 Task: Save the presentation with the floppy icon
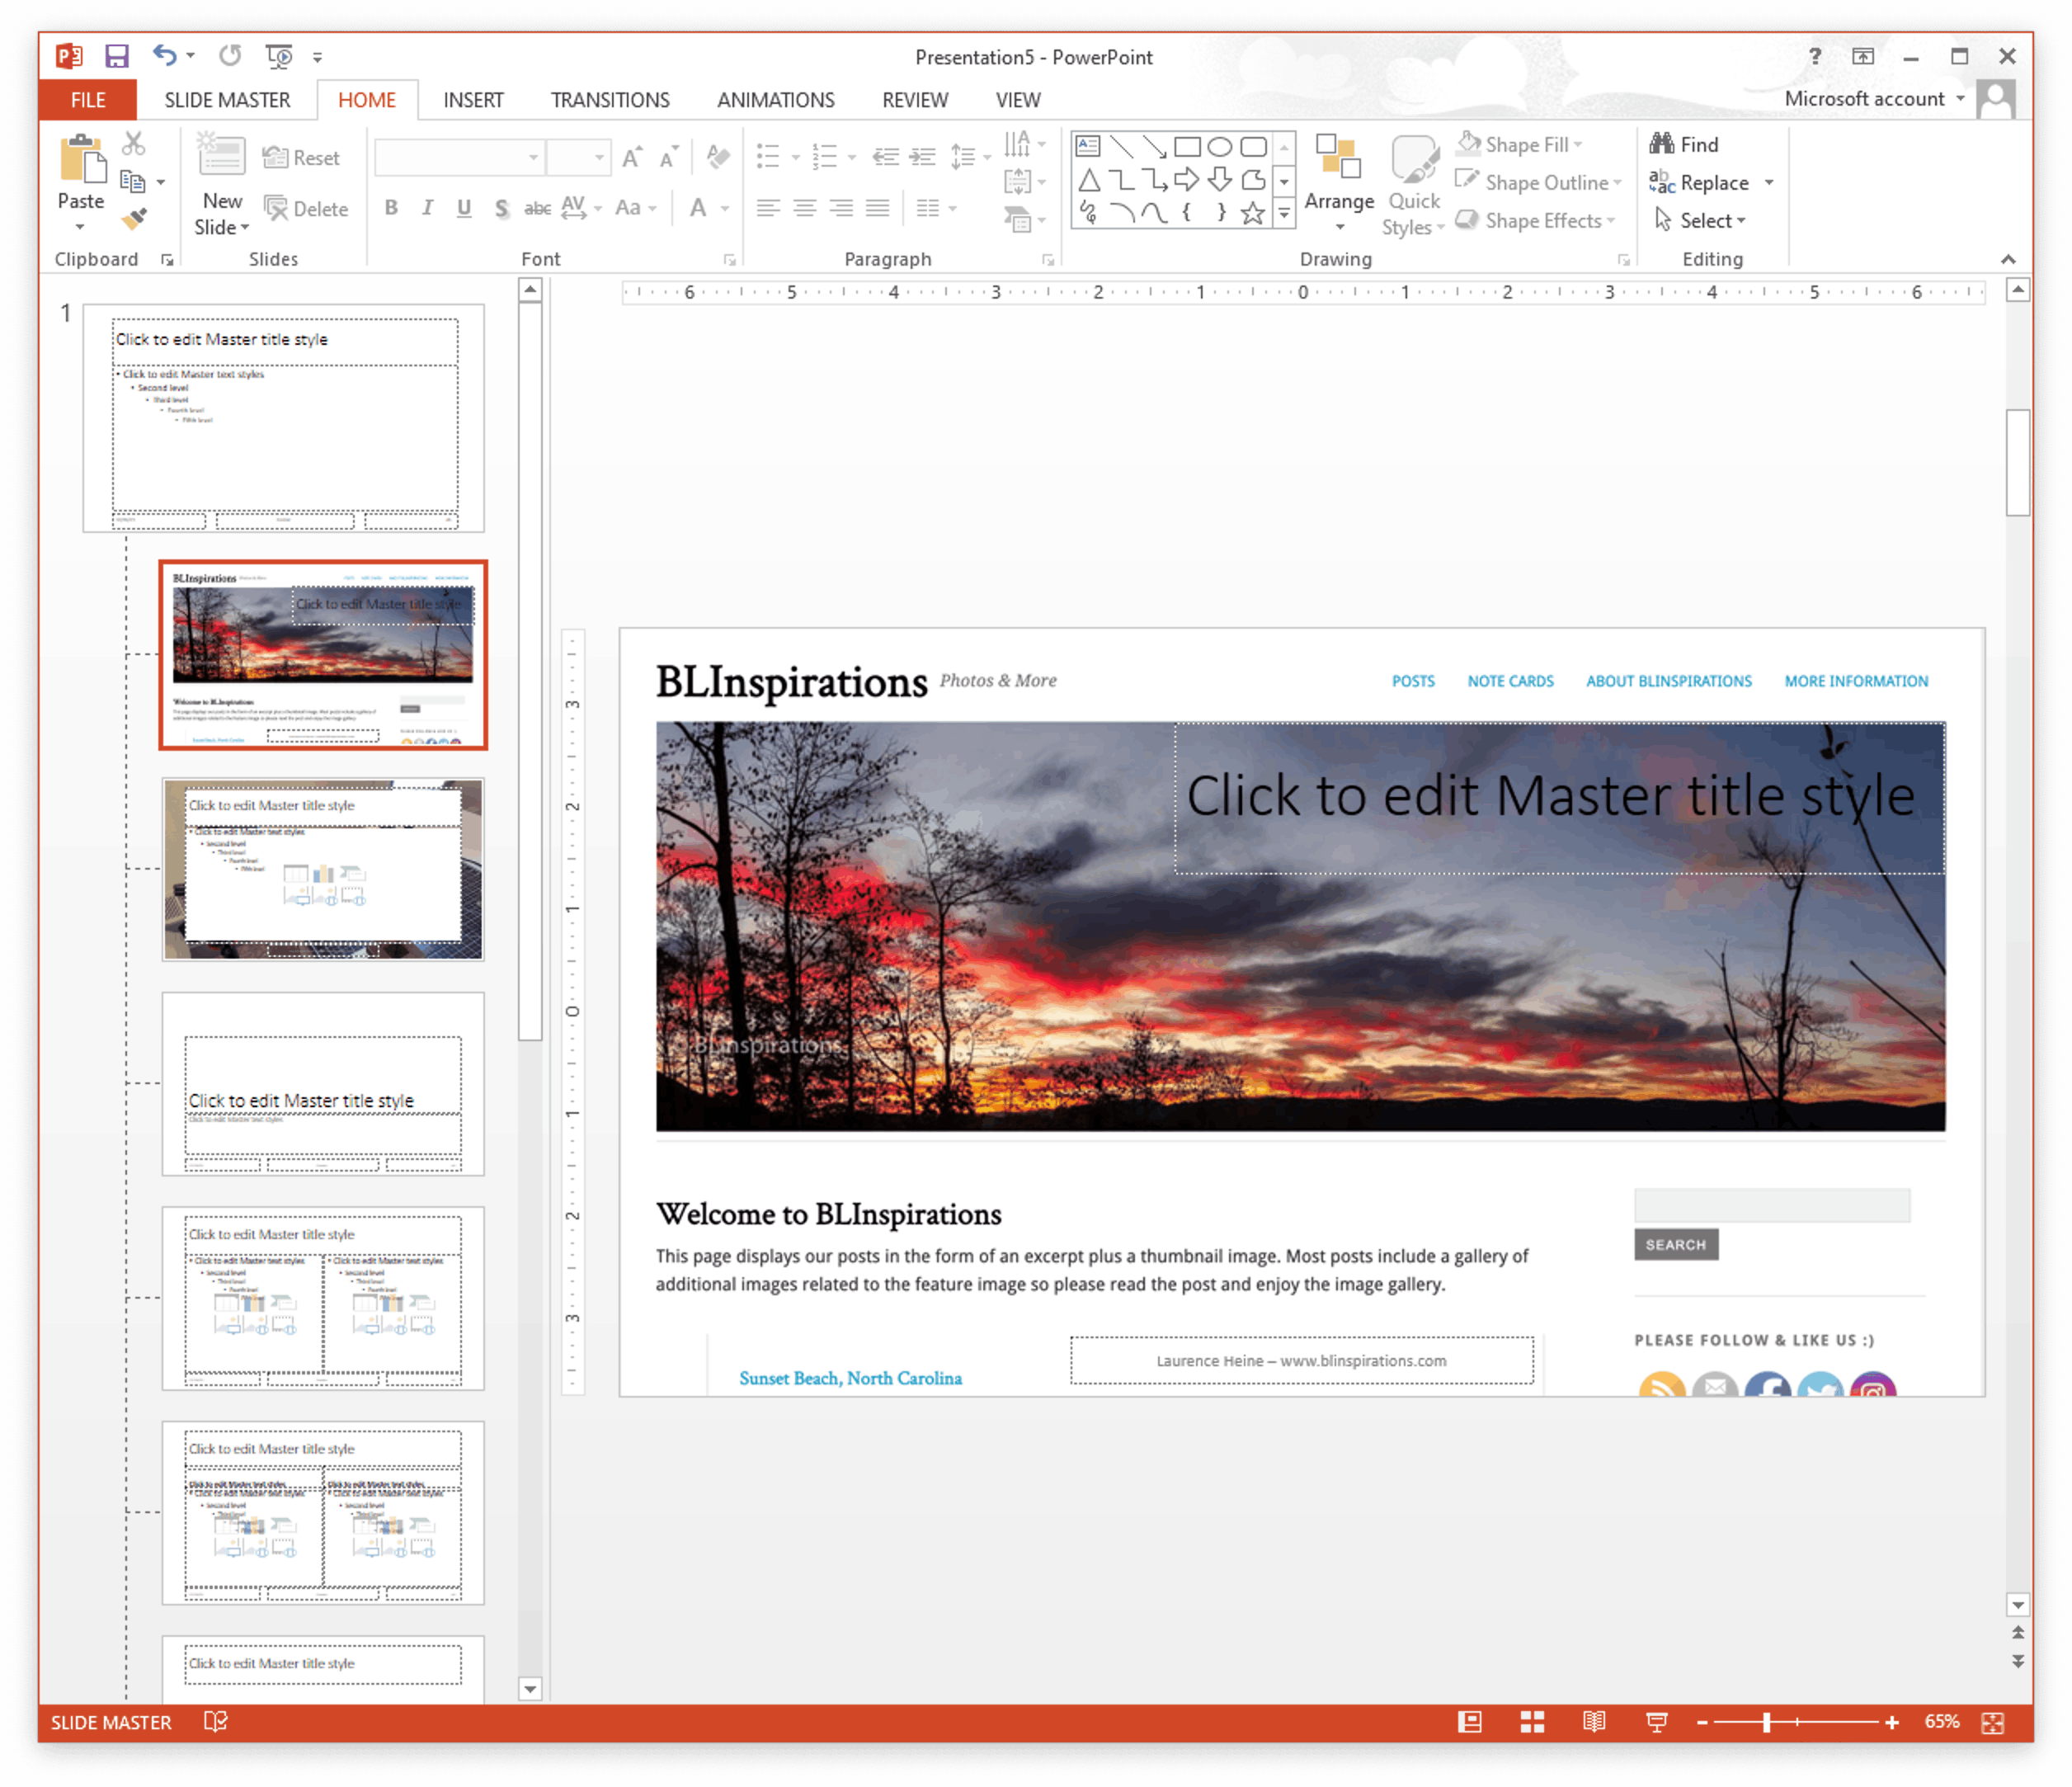point(117,56)
